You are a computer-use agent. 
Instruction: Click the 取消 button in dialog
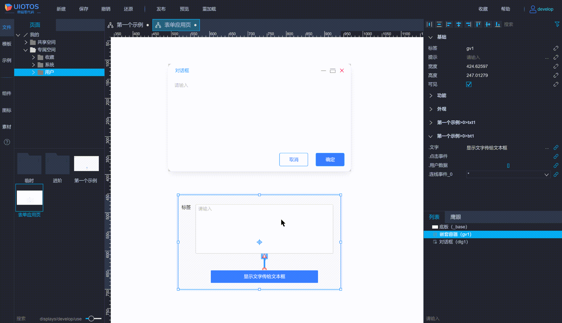tap(293, 159)
